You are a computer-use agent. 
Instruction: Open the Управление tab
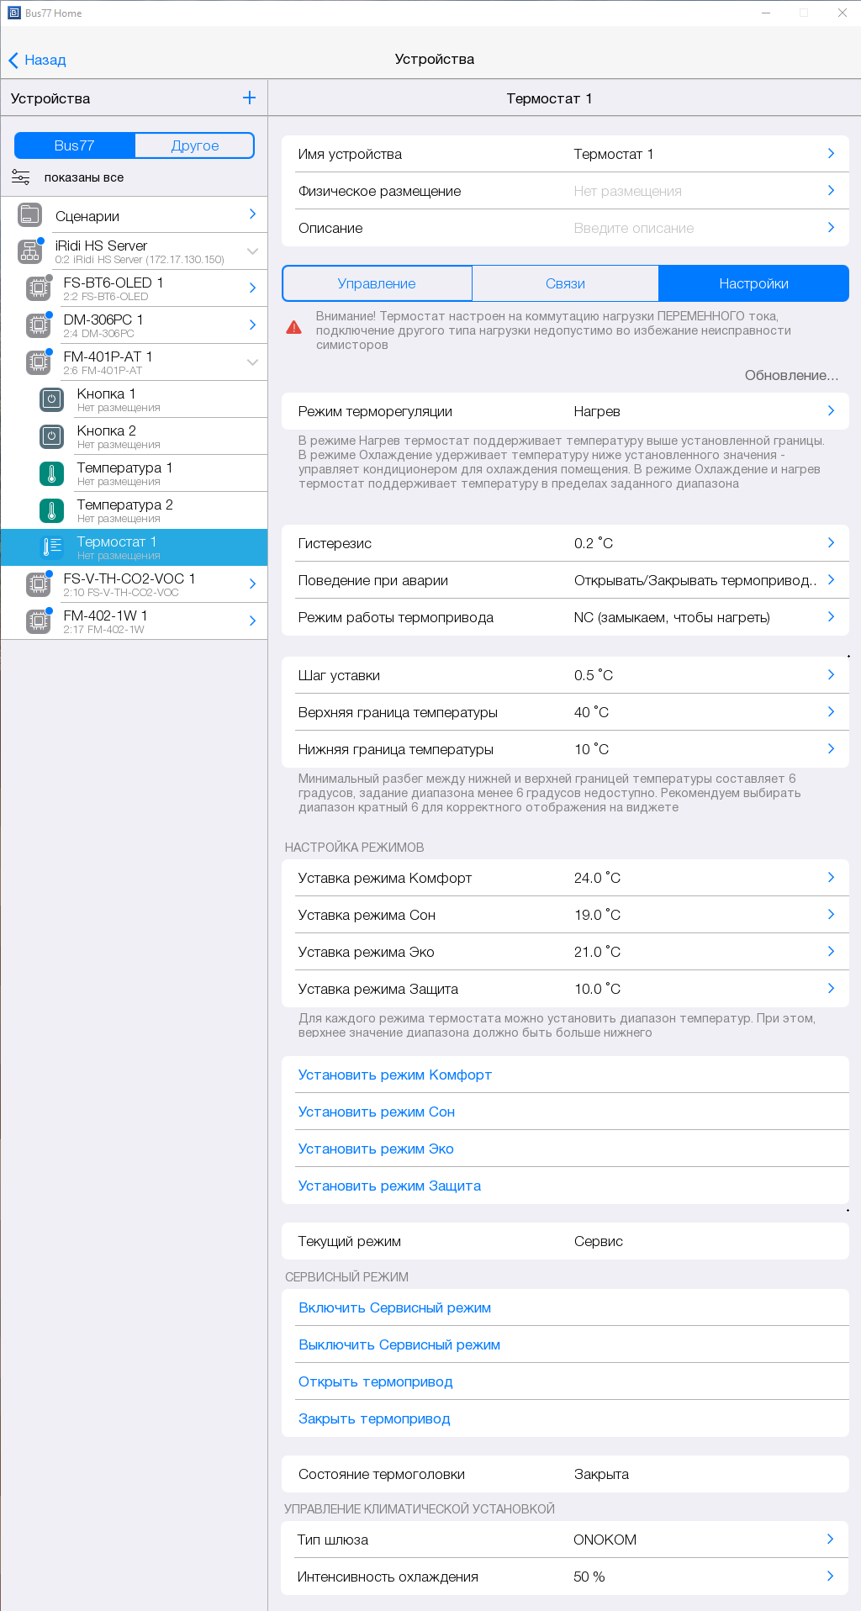377,283
